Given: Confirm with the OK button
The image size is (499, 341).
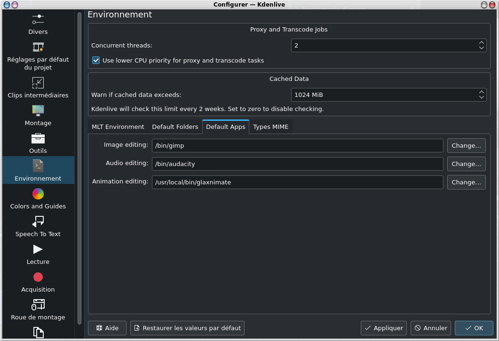Looking at the screenshot, I should (x=474, y=328).
